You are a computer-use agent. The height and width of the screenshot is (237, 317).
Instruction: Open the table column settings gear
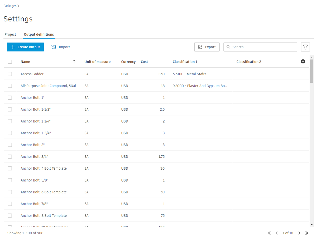click(303, 61)
